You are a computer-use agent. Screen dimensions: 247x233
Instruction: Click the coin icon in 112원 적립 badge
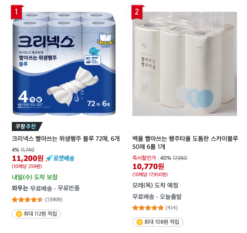(19, 214)
